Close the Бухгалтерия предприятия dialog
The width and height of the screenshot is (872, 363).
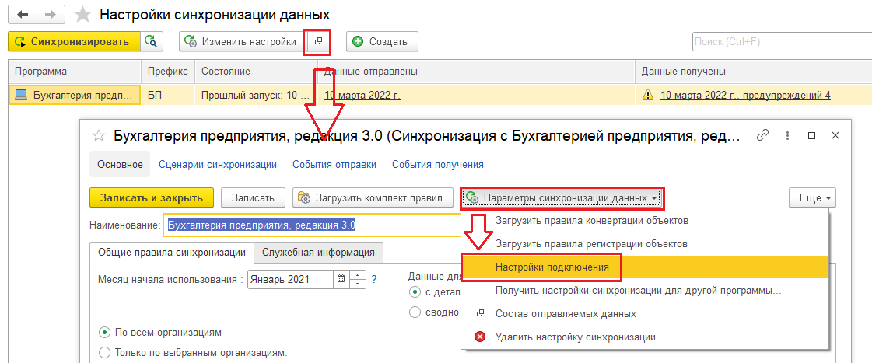(835, 135)
